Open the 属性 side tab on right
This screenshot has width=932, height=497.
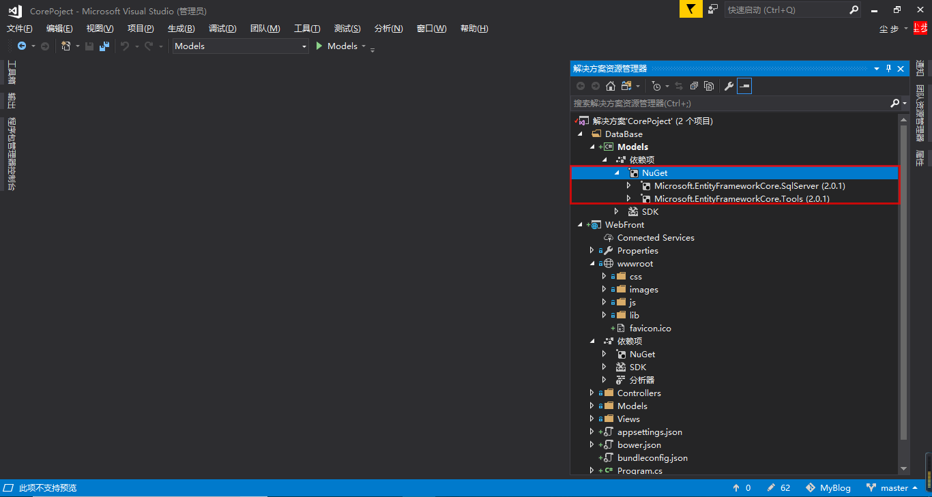click(x=920, y=158)
